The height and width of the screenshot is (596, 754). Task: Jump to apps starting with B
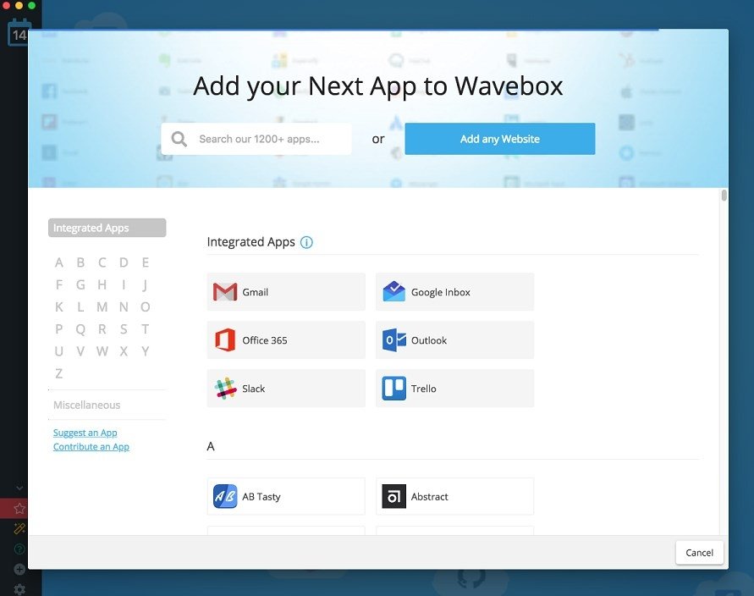click(x=80, y=262)
